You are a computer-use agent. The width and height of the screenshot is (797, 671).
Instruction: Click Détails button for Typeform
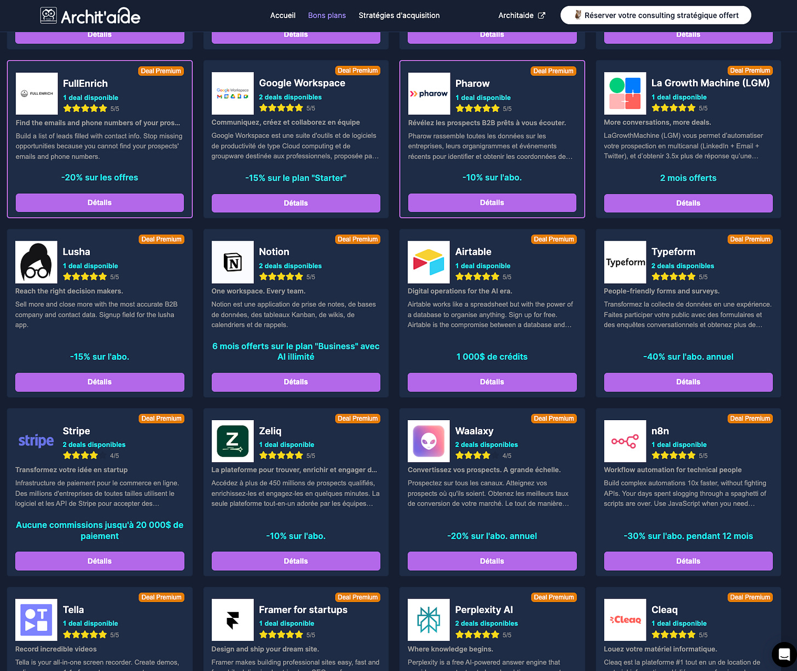coord(688,382)
